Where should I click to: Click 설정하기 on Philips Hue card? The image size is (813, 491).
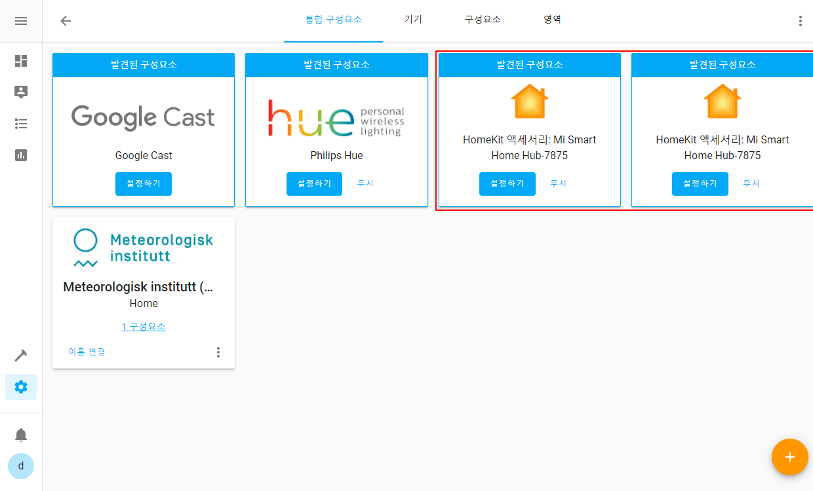pyautogui.click(x=314, y=184)
